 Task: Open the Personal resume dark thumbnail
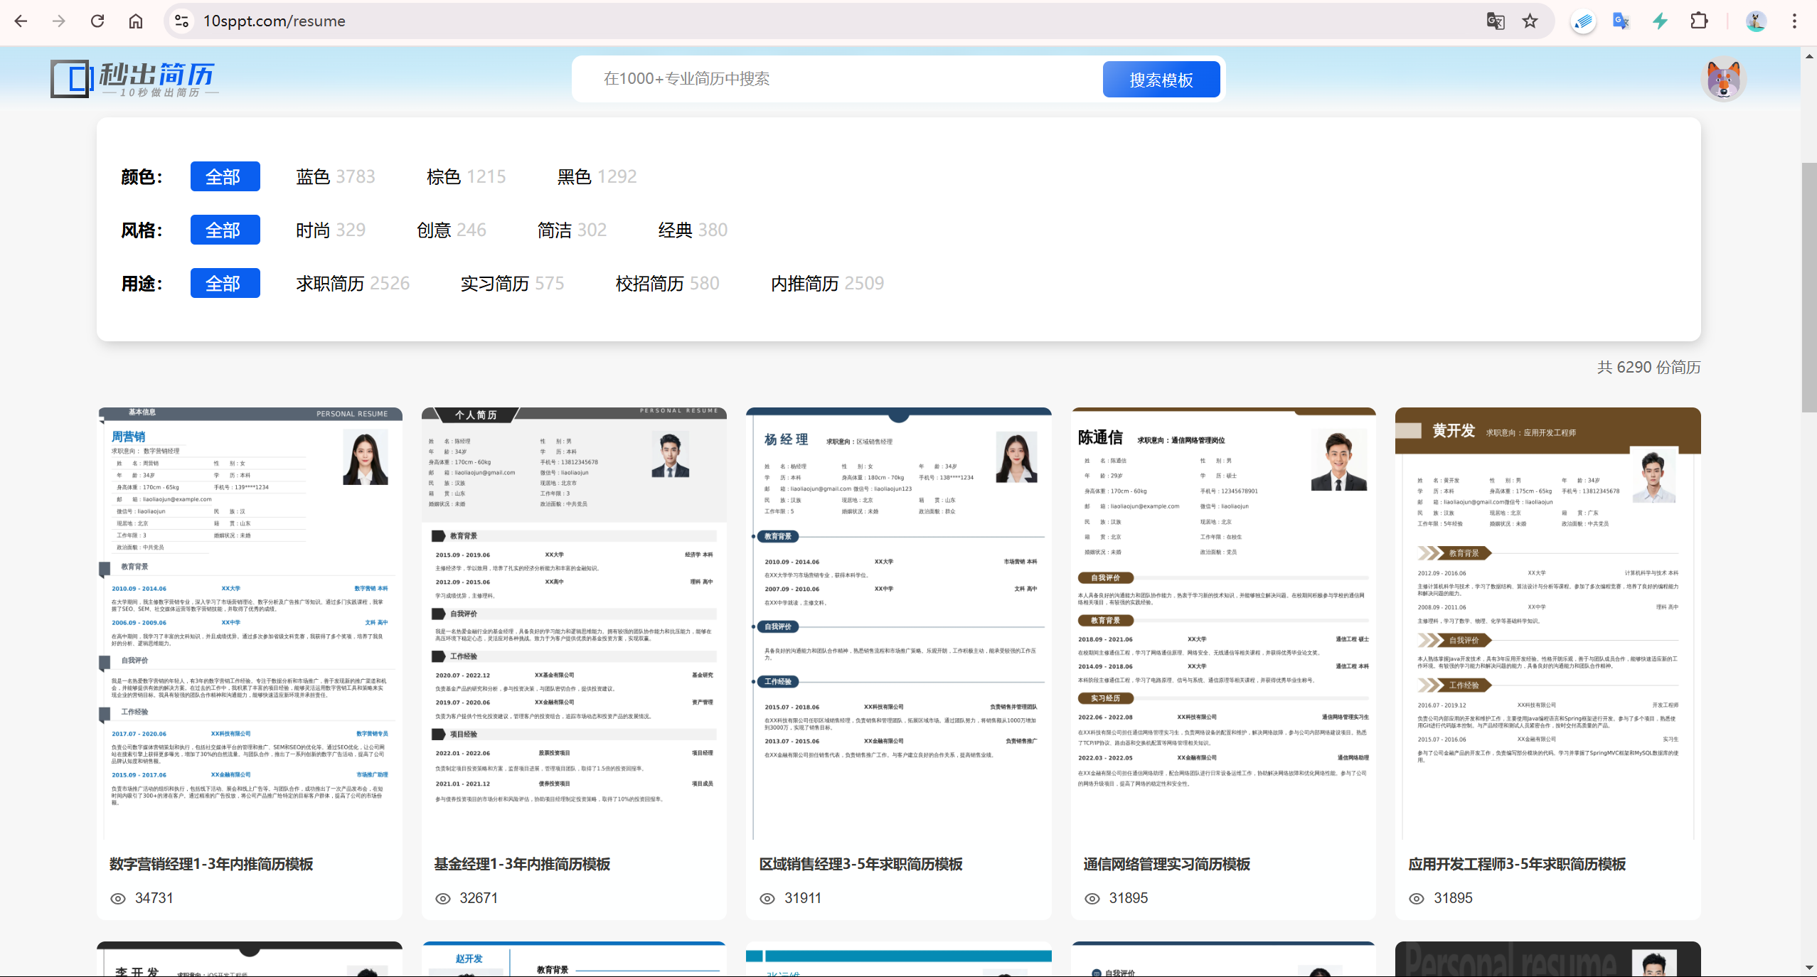pos(1548,959)
